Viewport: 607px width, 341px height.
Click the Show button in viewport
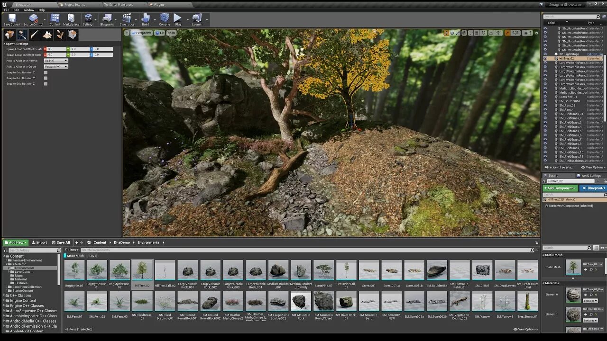point(171,33)
